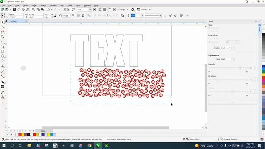Select the Ellipse tool
The width and height of the screenshot is (265, 149).
pyautogui.click(x=3, y=56)
